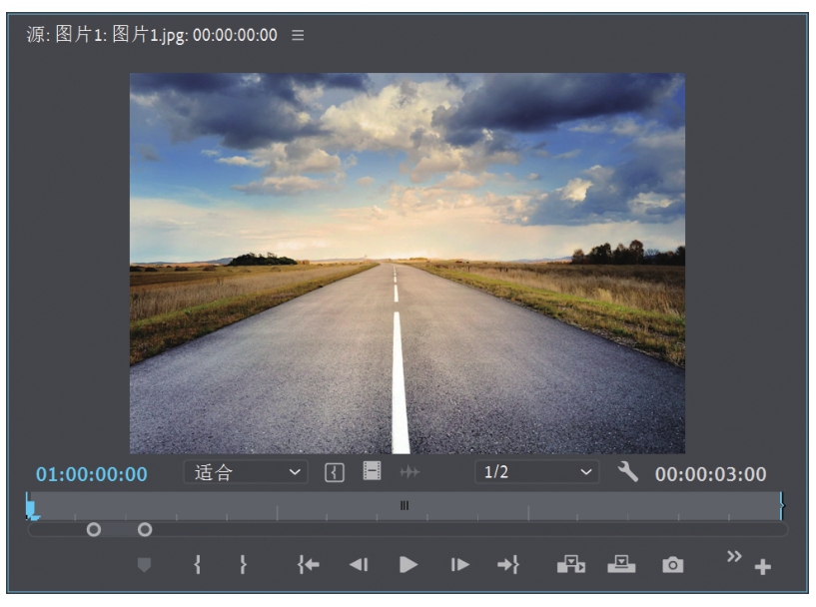The width and height of the screenshot is (816, 607).
Task: Click the bracketed icon next to 适合 dropdown
Action: coord(336,473)
